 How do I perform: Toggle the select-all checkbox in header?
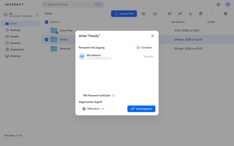pyautogui.click(x=47, y=22)
